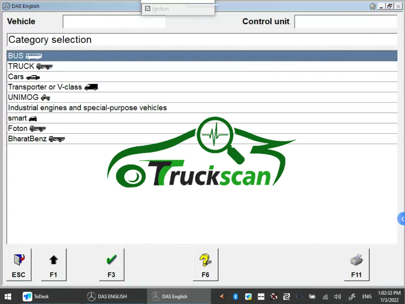Viewport: 405px width, 304px height.
Task: Pick UNIMOG from the list
Action: coord(202,97)
